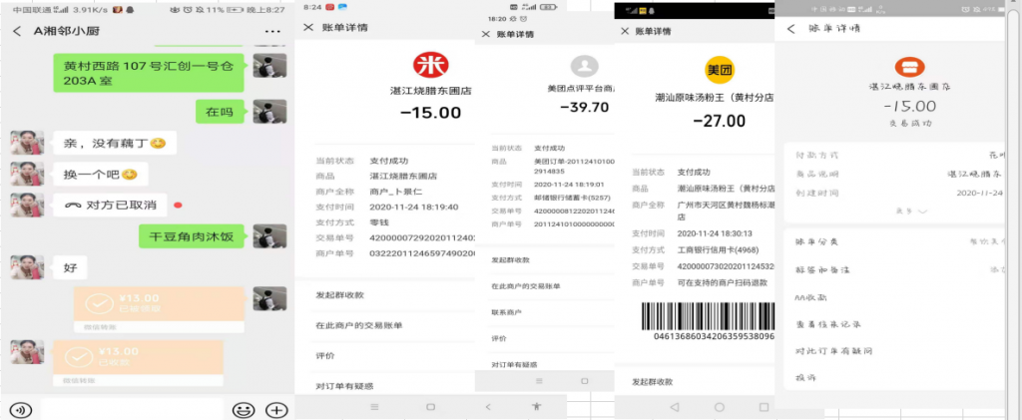This screenshot has width=1022, height=420.
Task: Tap the square nav icon below -39.70 bill
Action: click(585, 381)
